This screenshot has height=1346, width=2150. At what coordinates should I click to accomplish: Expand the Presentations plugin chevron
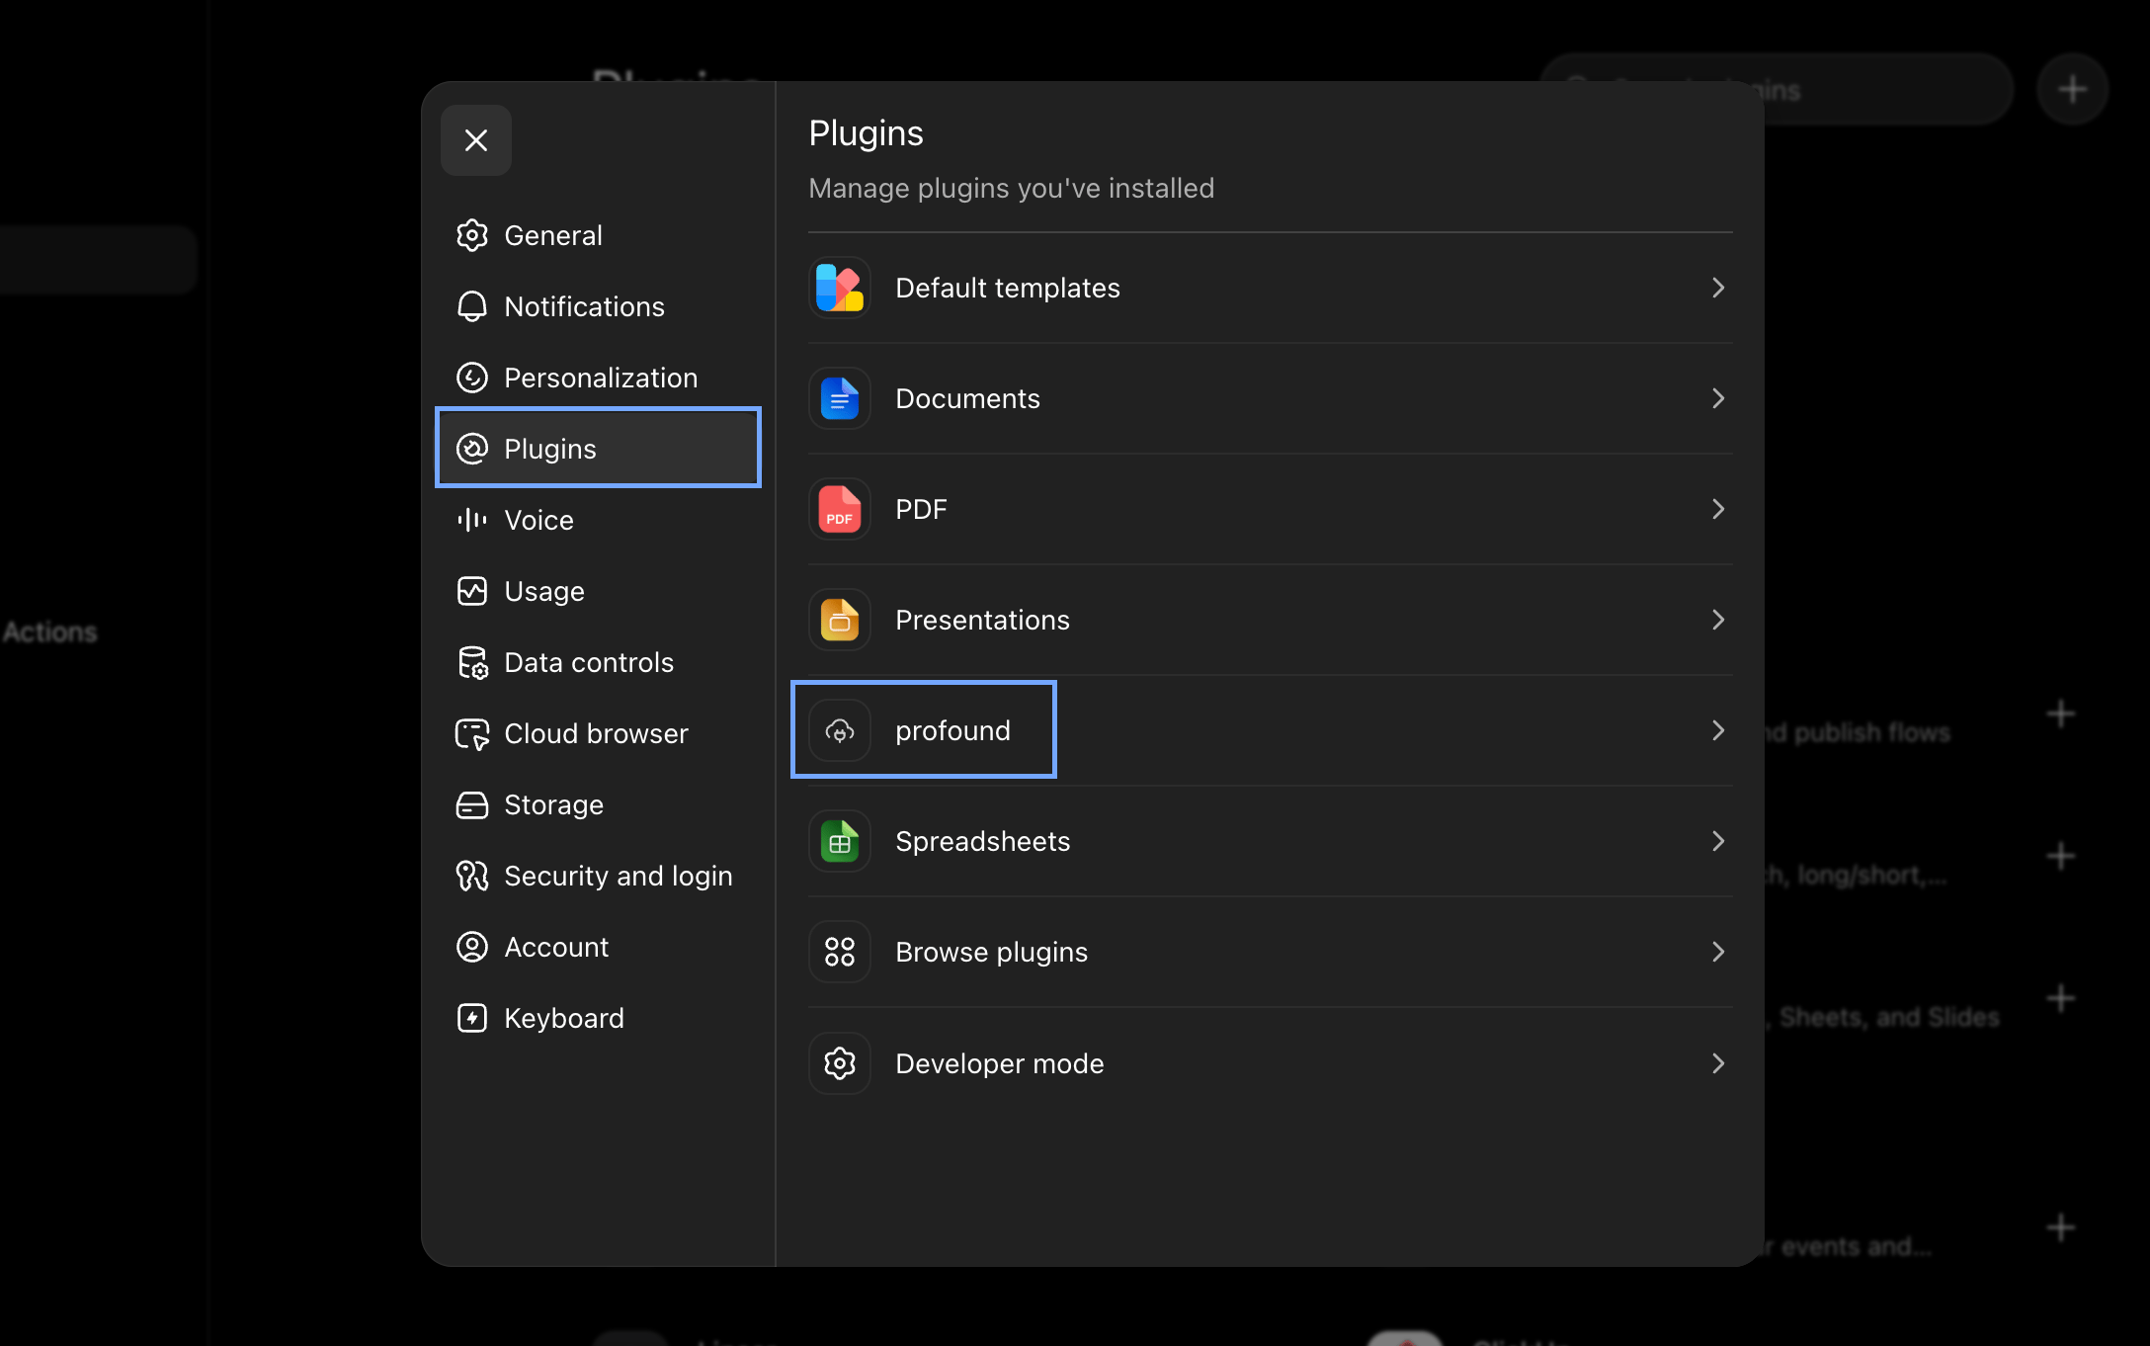pyautogui.click(x=1718, y=620)
